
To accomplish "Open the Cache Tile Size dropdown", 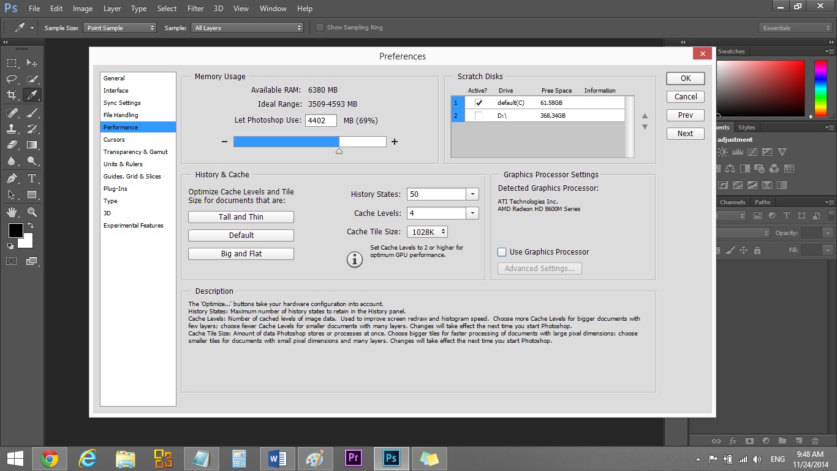I will click(428, 232).
